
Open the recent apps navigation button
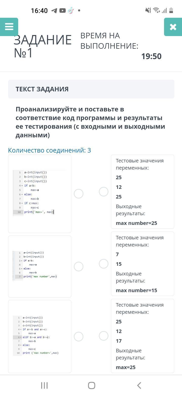[44, 386]
